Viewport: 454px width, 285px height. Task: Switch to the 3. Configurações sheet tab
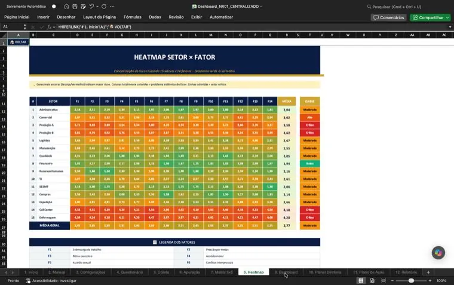[90, 272]
